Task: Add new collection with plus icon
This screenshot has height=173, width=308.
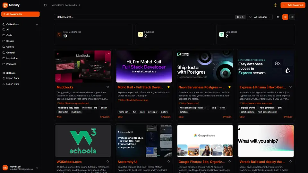Action: pos(37,24)
